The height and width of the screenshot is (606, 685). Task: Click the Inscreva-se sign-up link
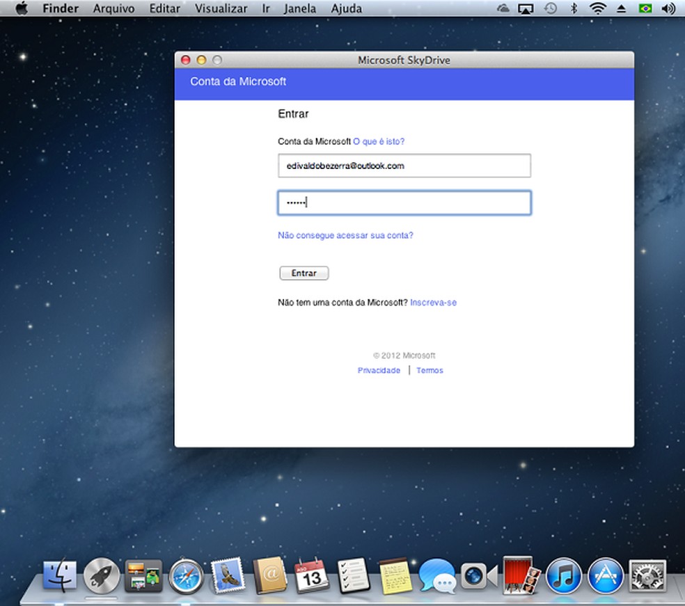[433, 303]
